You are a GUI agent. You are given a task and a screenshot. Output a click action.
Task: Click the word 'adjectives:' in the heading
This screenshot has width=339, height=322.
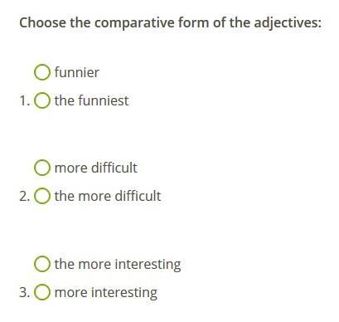pyautogui.click(x=288, y=23)
